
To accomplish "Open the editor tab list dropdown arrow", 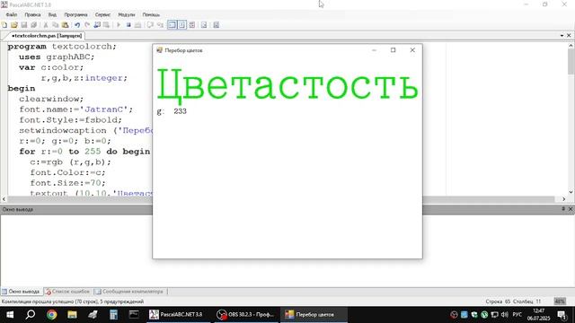I will pos(562,36).
